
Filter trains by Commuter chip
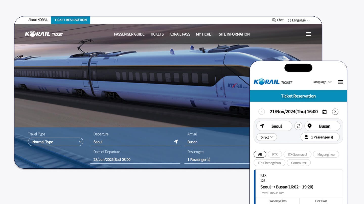point(299,163)
